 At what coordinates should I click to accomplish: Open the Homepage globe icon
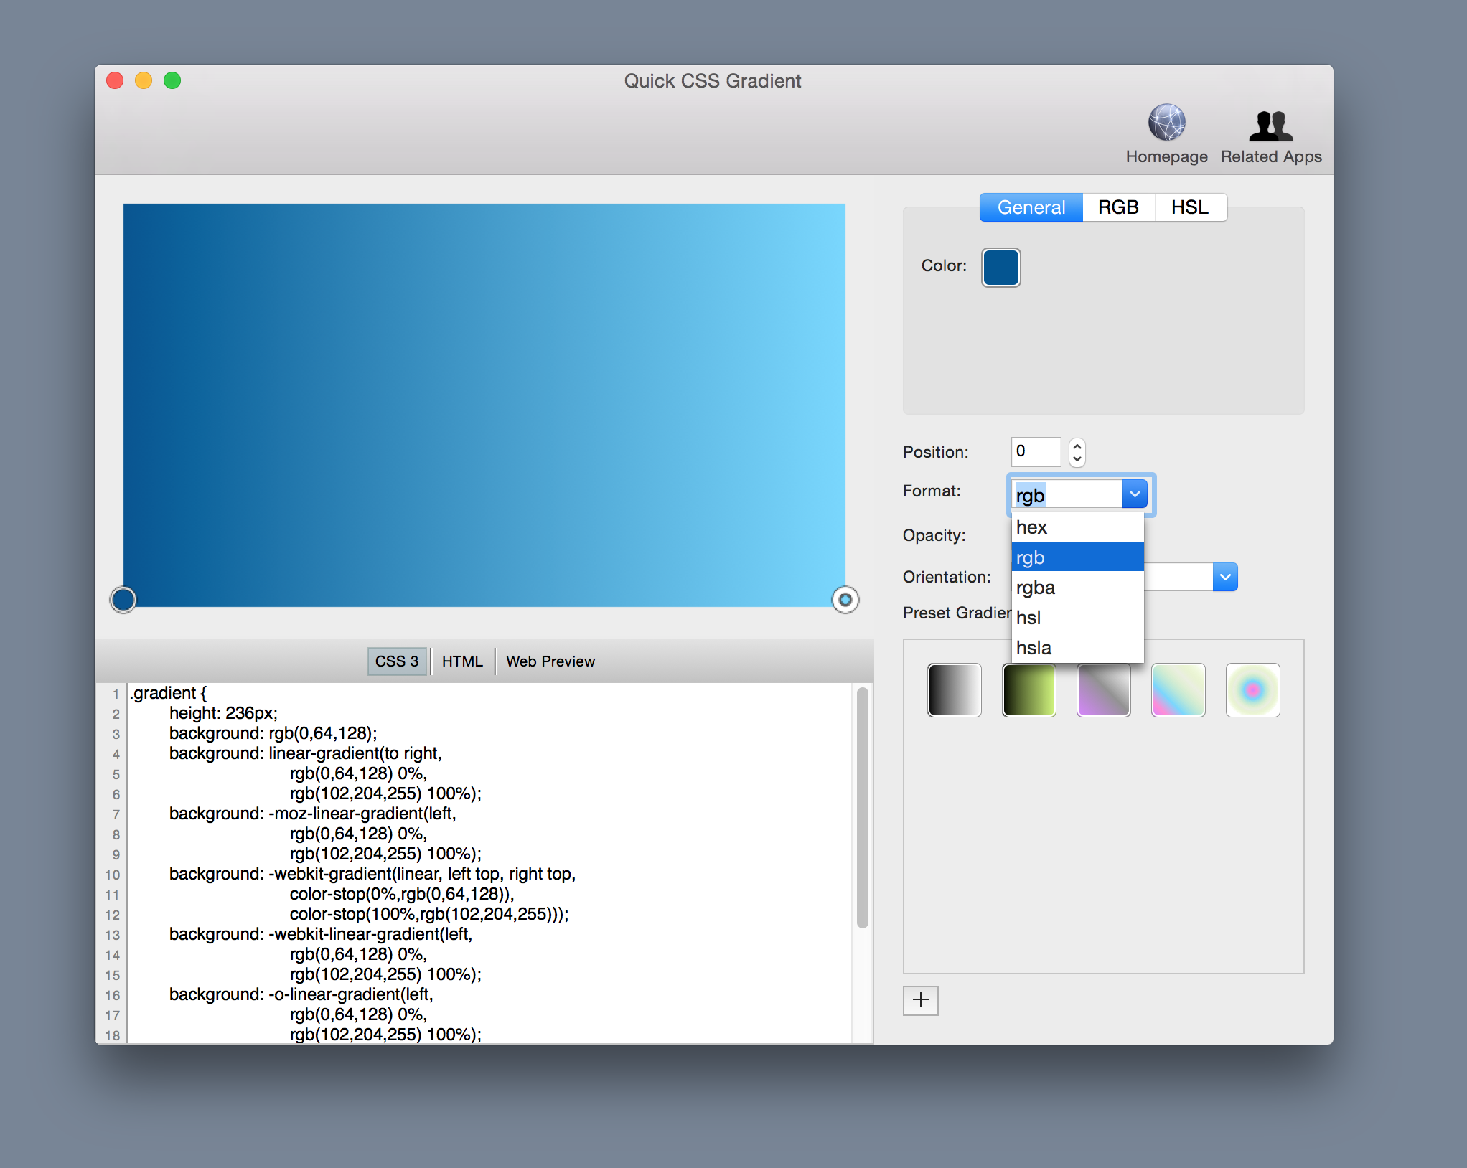[1166, 123]
